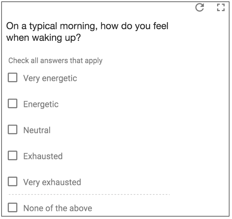The width and height of the screenshot is (232, 219).
Task: Click the 'Exhausted' option text
Action: click(43, 156)
